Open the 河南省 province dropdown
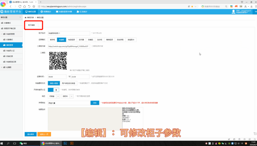257x146 pixels. [54, 96]
